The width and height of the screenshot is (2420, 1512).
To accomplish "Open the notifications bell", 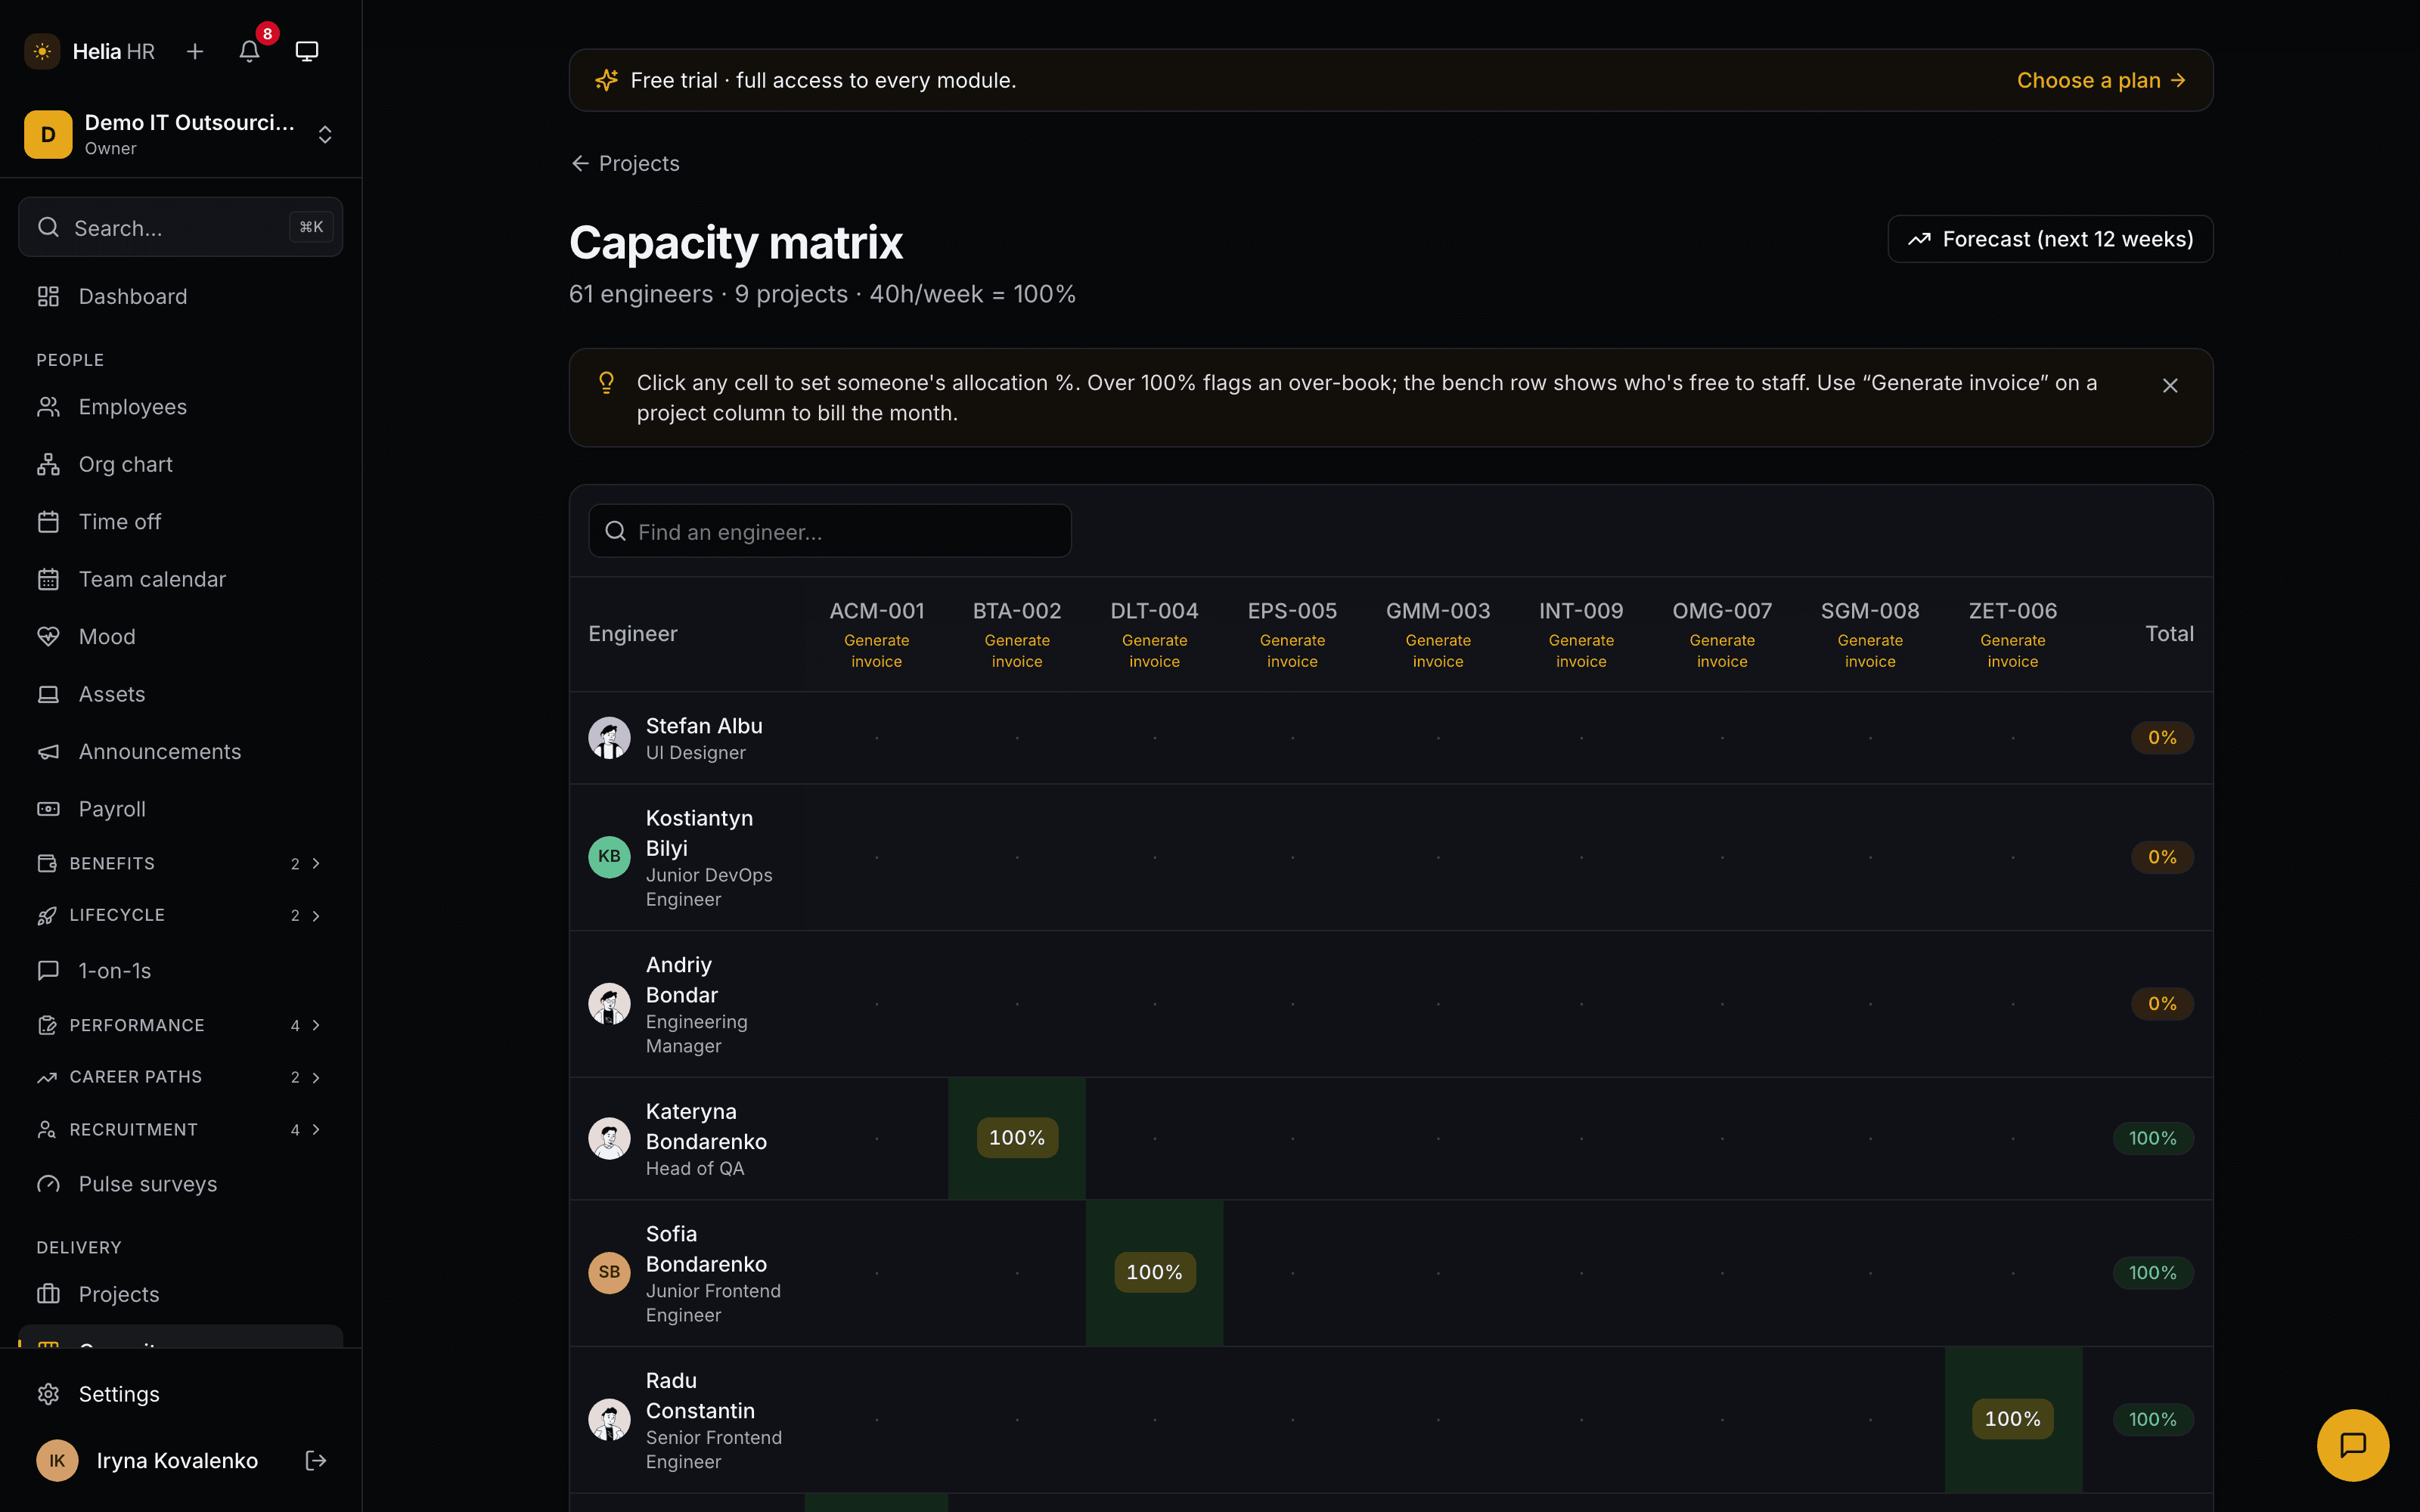I will tap(250, 51).
